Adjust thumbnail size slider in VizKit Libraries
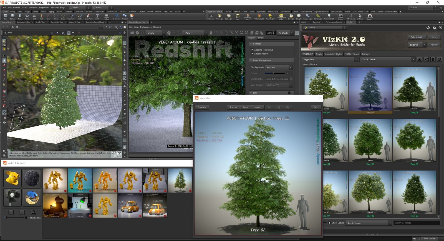This screenshot has width=444, height=241. coord(14,218)
